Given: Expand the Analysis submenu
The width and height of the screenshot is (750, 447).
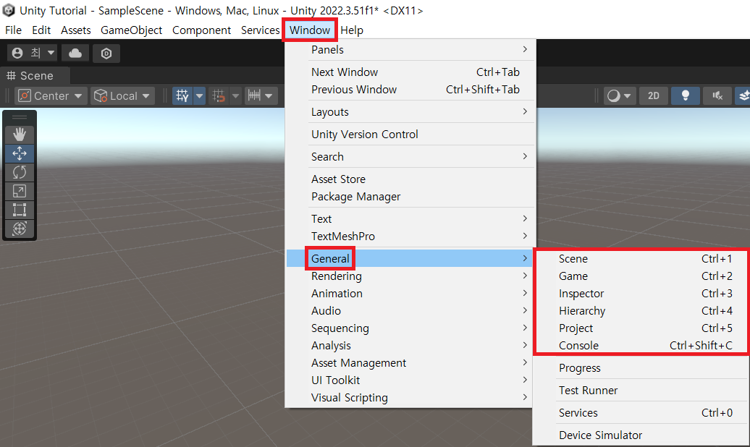Looking at the screenshot, I should [410, 346].
